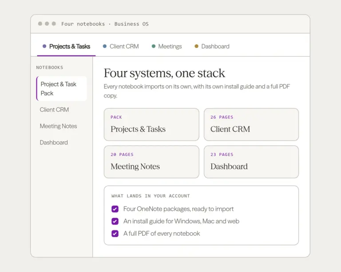Click the 'WHAT LANDS IN YOUR ACCOUNT' label

(x=151, y=196)
